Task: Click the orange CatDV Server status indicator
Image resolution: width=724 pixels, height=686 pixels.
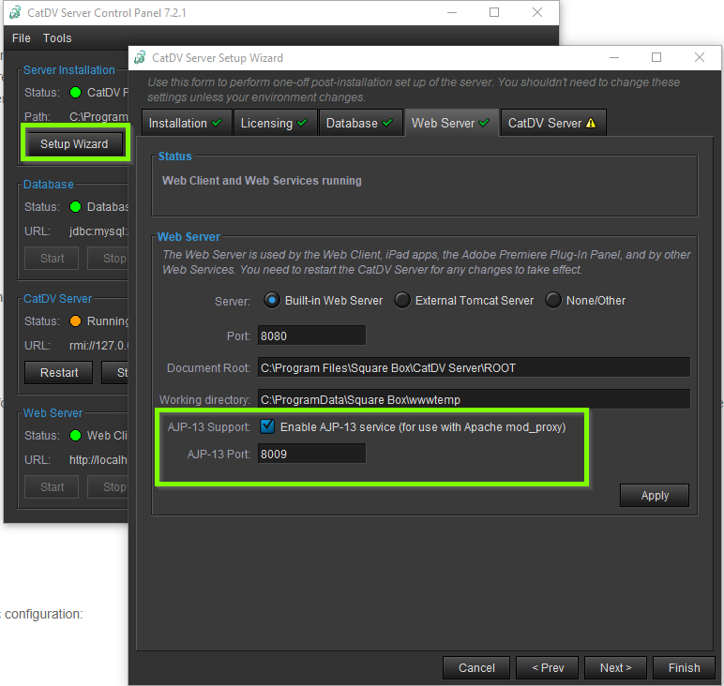Action: click(x=75, y=321)
